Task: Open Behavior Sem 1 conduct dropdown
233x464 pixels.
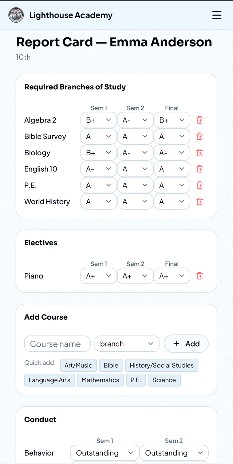Action: tap(104, 453)
